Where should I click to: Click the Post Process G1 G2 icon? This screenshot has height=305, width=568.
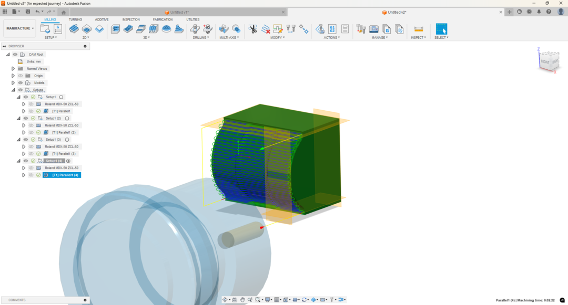[332, 29]
